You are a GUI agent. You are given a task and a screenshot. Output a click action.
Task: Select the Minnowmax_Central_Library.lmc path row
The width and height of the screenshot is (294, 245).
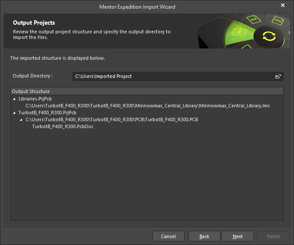(x=148, y=106)
